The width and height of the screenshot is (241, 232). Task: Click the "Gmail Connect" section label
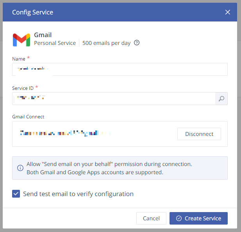(x=28, y=117)
